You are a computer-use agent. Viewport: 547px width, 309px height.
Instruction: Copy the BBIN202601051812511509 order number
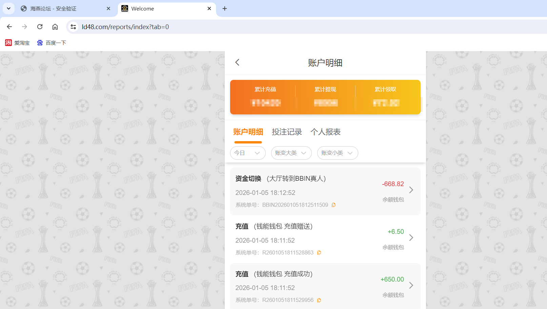(x=333, y=205)
